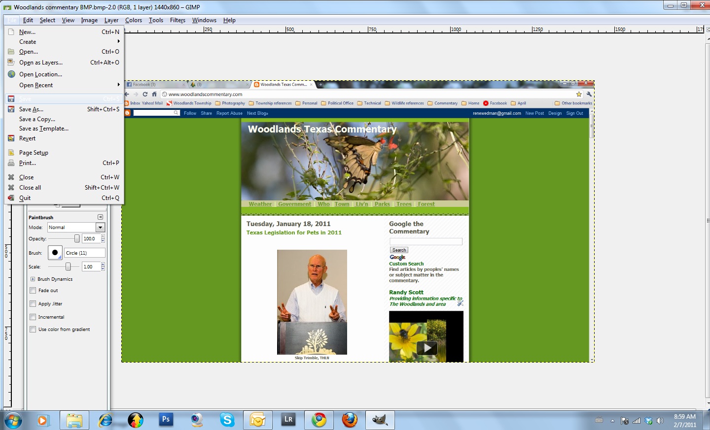
Task: Open Lightroom from the taskbar
Action: (288, 420)
